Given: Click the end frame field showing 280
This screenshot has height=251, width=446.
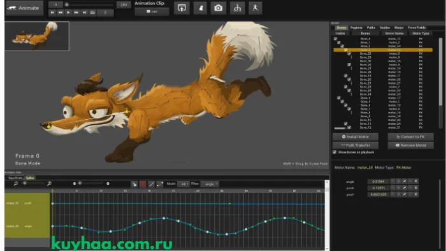Looking at the screenshot, I should pyautogui.click(x=124, y=4).
